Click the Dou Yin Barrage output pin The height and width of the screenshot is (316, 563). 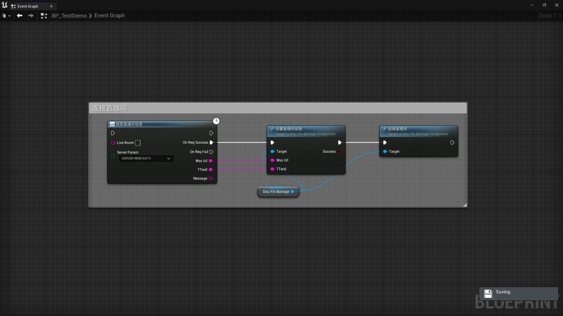(292, 191)
